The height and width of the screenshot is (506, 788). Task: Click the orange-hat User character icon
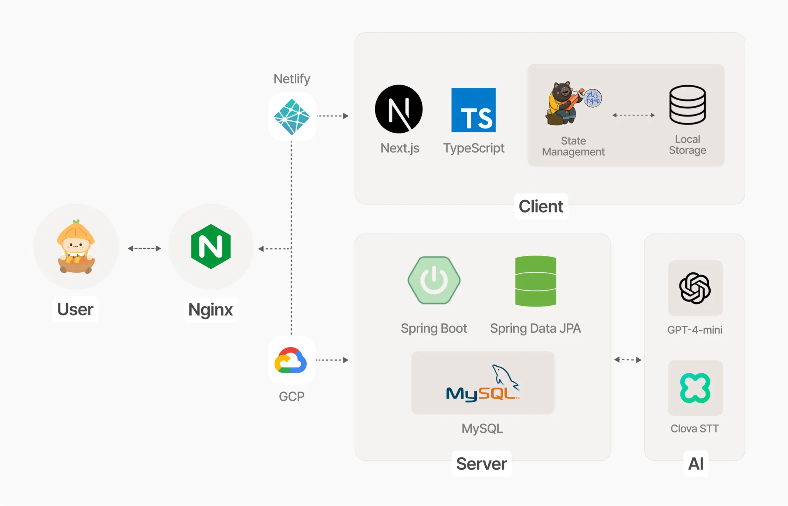coord(76,247)
